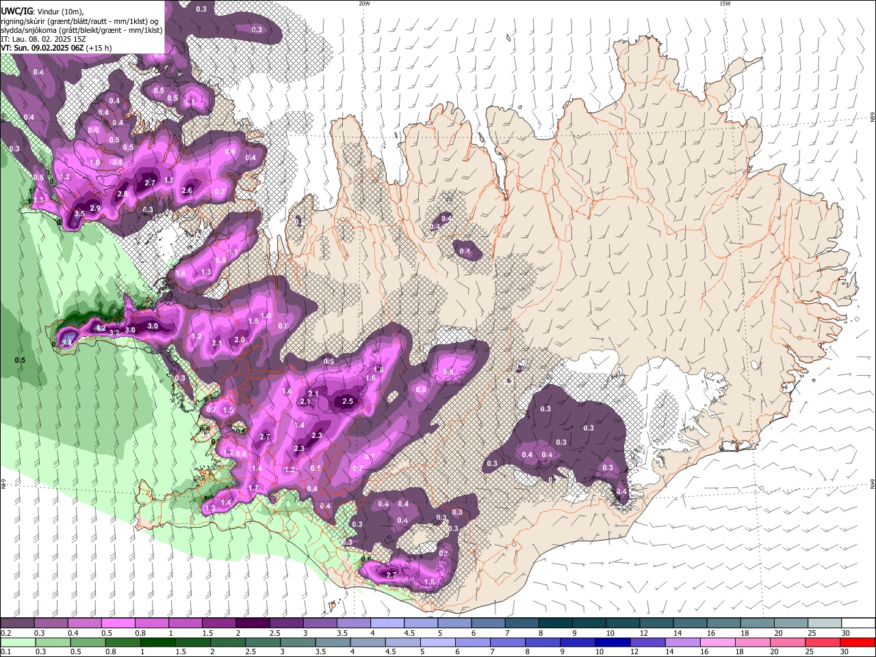Select the 2.8 precipitation value on the map
Image resolution: width=876 pixels, height=657 pixels.
pos(123,194)
